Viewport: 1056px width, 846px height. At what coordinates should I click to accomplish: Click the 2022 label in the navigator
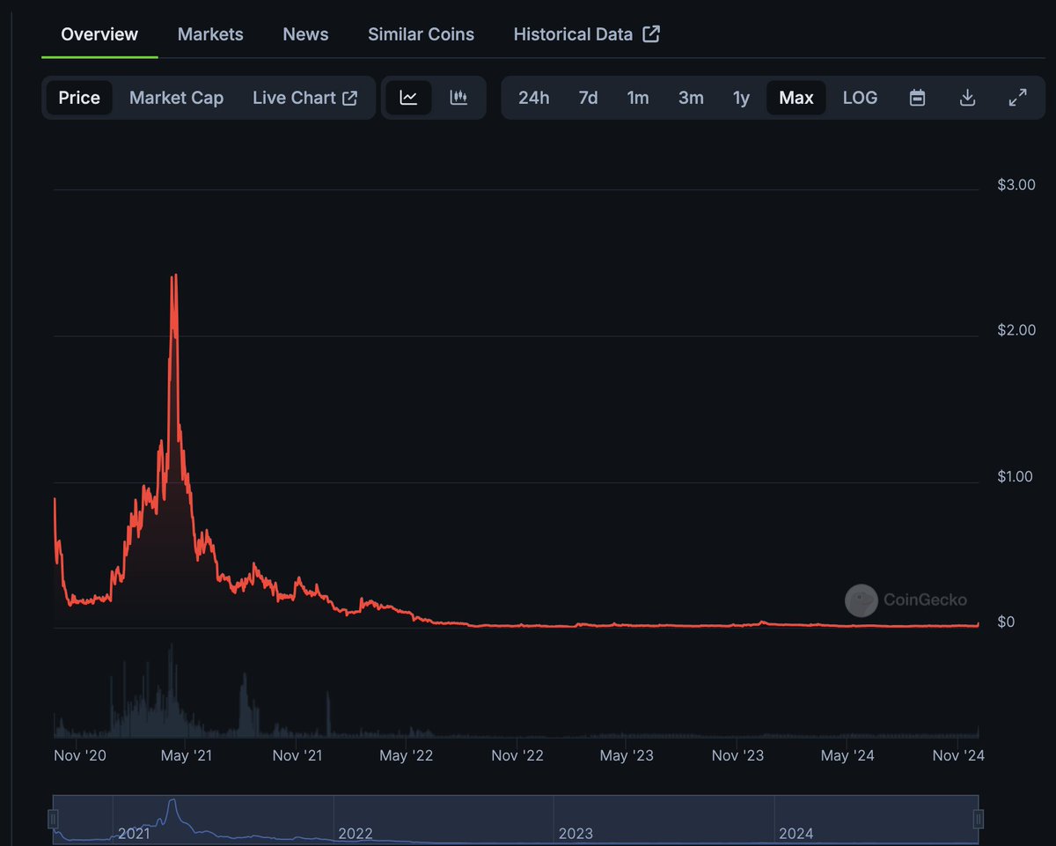[356, 833]
